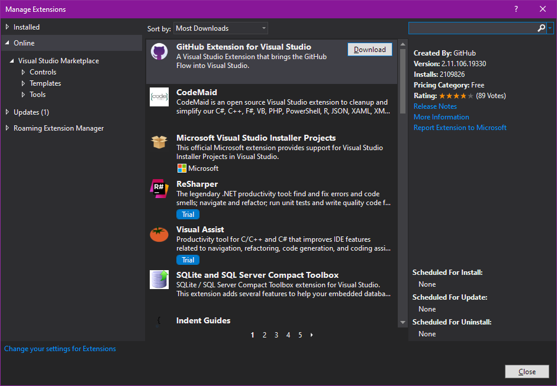
Task: Click the Scheduled For Install label
Action: [447, 273]
